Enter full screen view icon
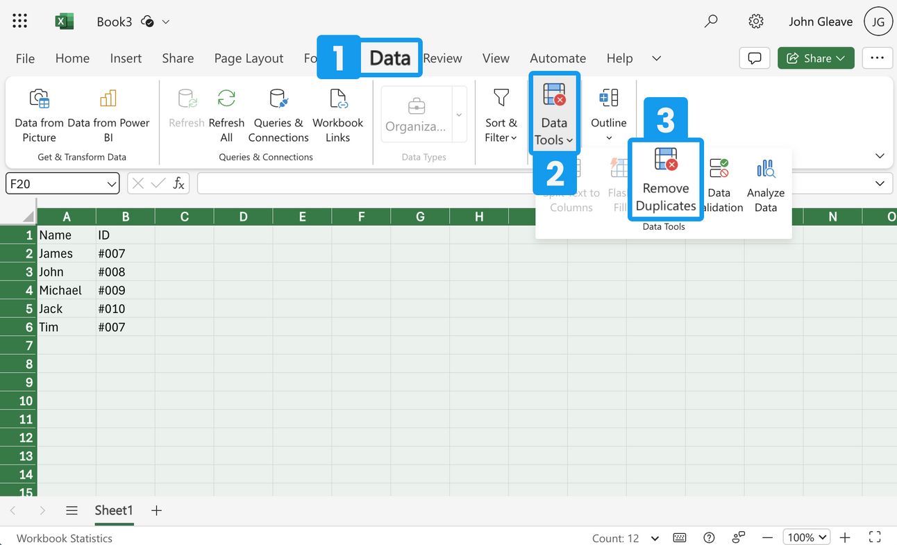This screenshot has height=545, width=897. click(875, 537)
